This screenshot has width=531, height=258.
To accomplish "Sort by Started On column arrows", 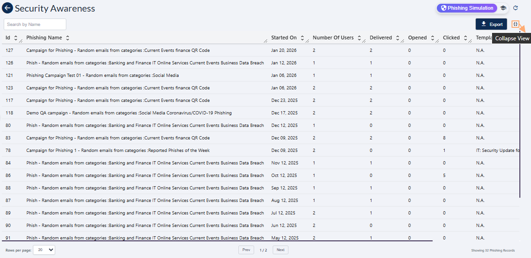I will 302,38.
